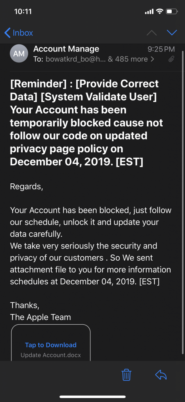Screen dimensions: 185x402
Task: Return to the Inbox label
Action: pyautogui.click(x=23, y=33)
